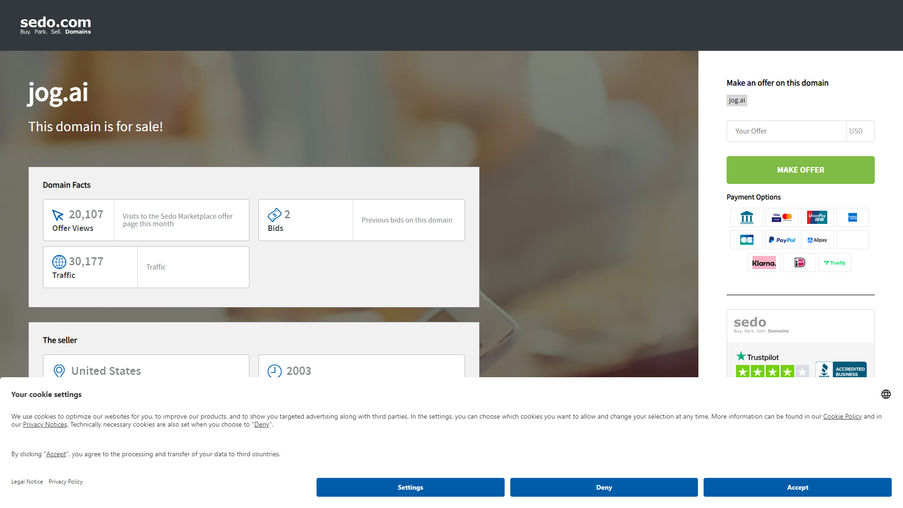903x508 pixels.
Task: Click the Privacy Notices link
Action: click(45, 424)
